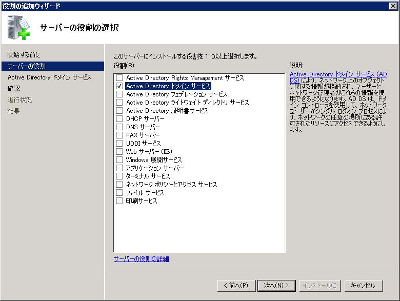Open Active Directory ドメイン サービス sidebar step
The image size is (400, 301).
(x=50, y=77)
